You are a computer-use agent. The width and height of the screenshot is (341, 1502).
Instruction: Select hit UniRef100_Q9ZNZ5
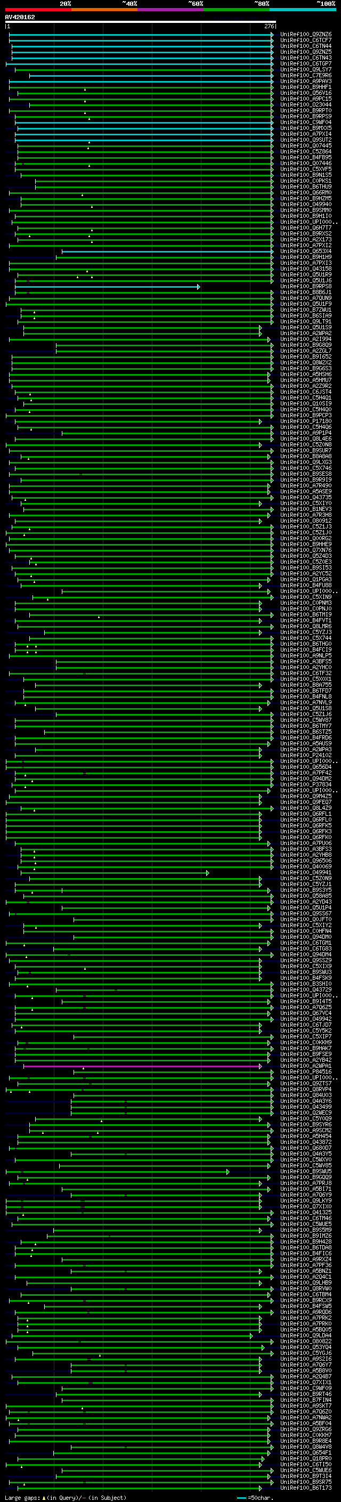[306, 52]
